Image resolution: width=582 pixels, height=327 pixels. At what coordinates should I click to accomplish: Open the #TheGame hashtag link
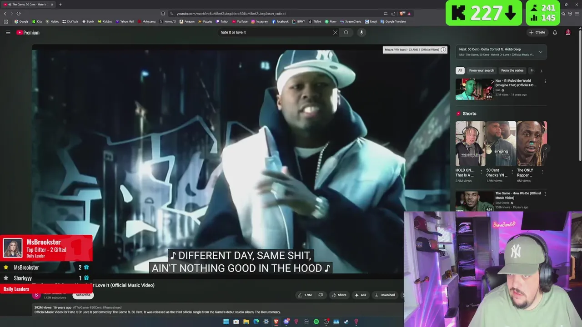pyautogui.click(x=81, y=307)
